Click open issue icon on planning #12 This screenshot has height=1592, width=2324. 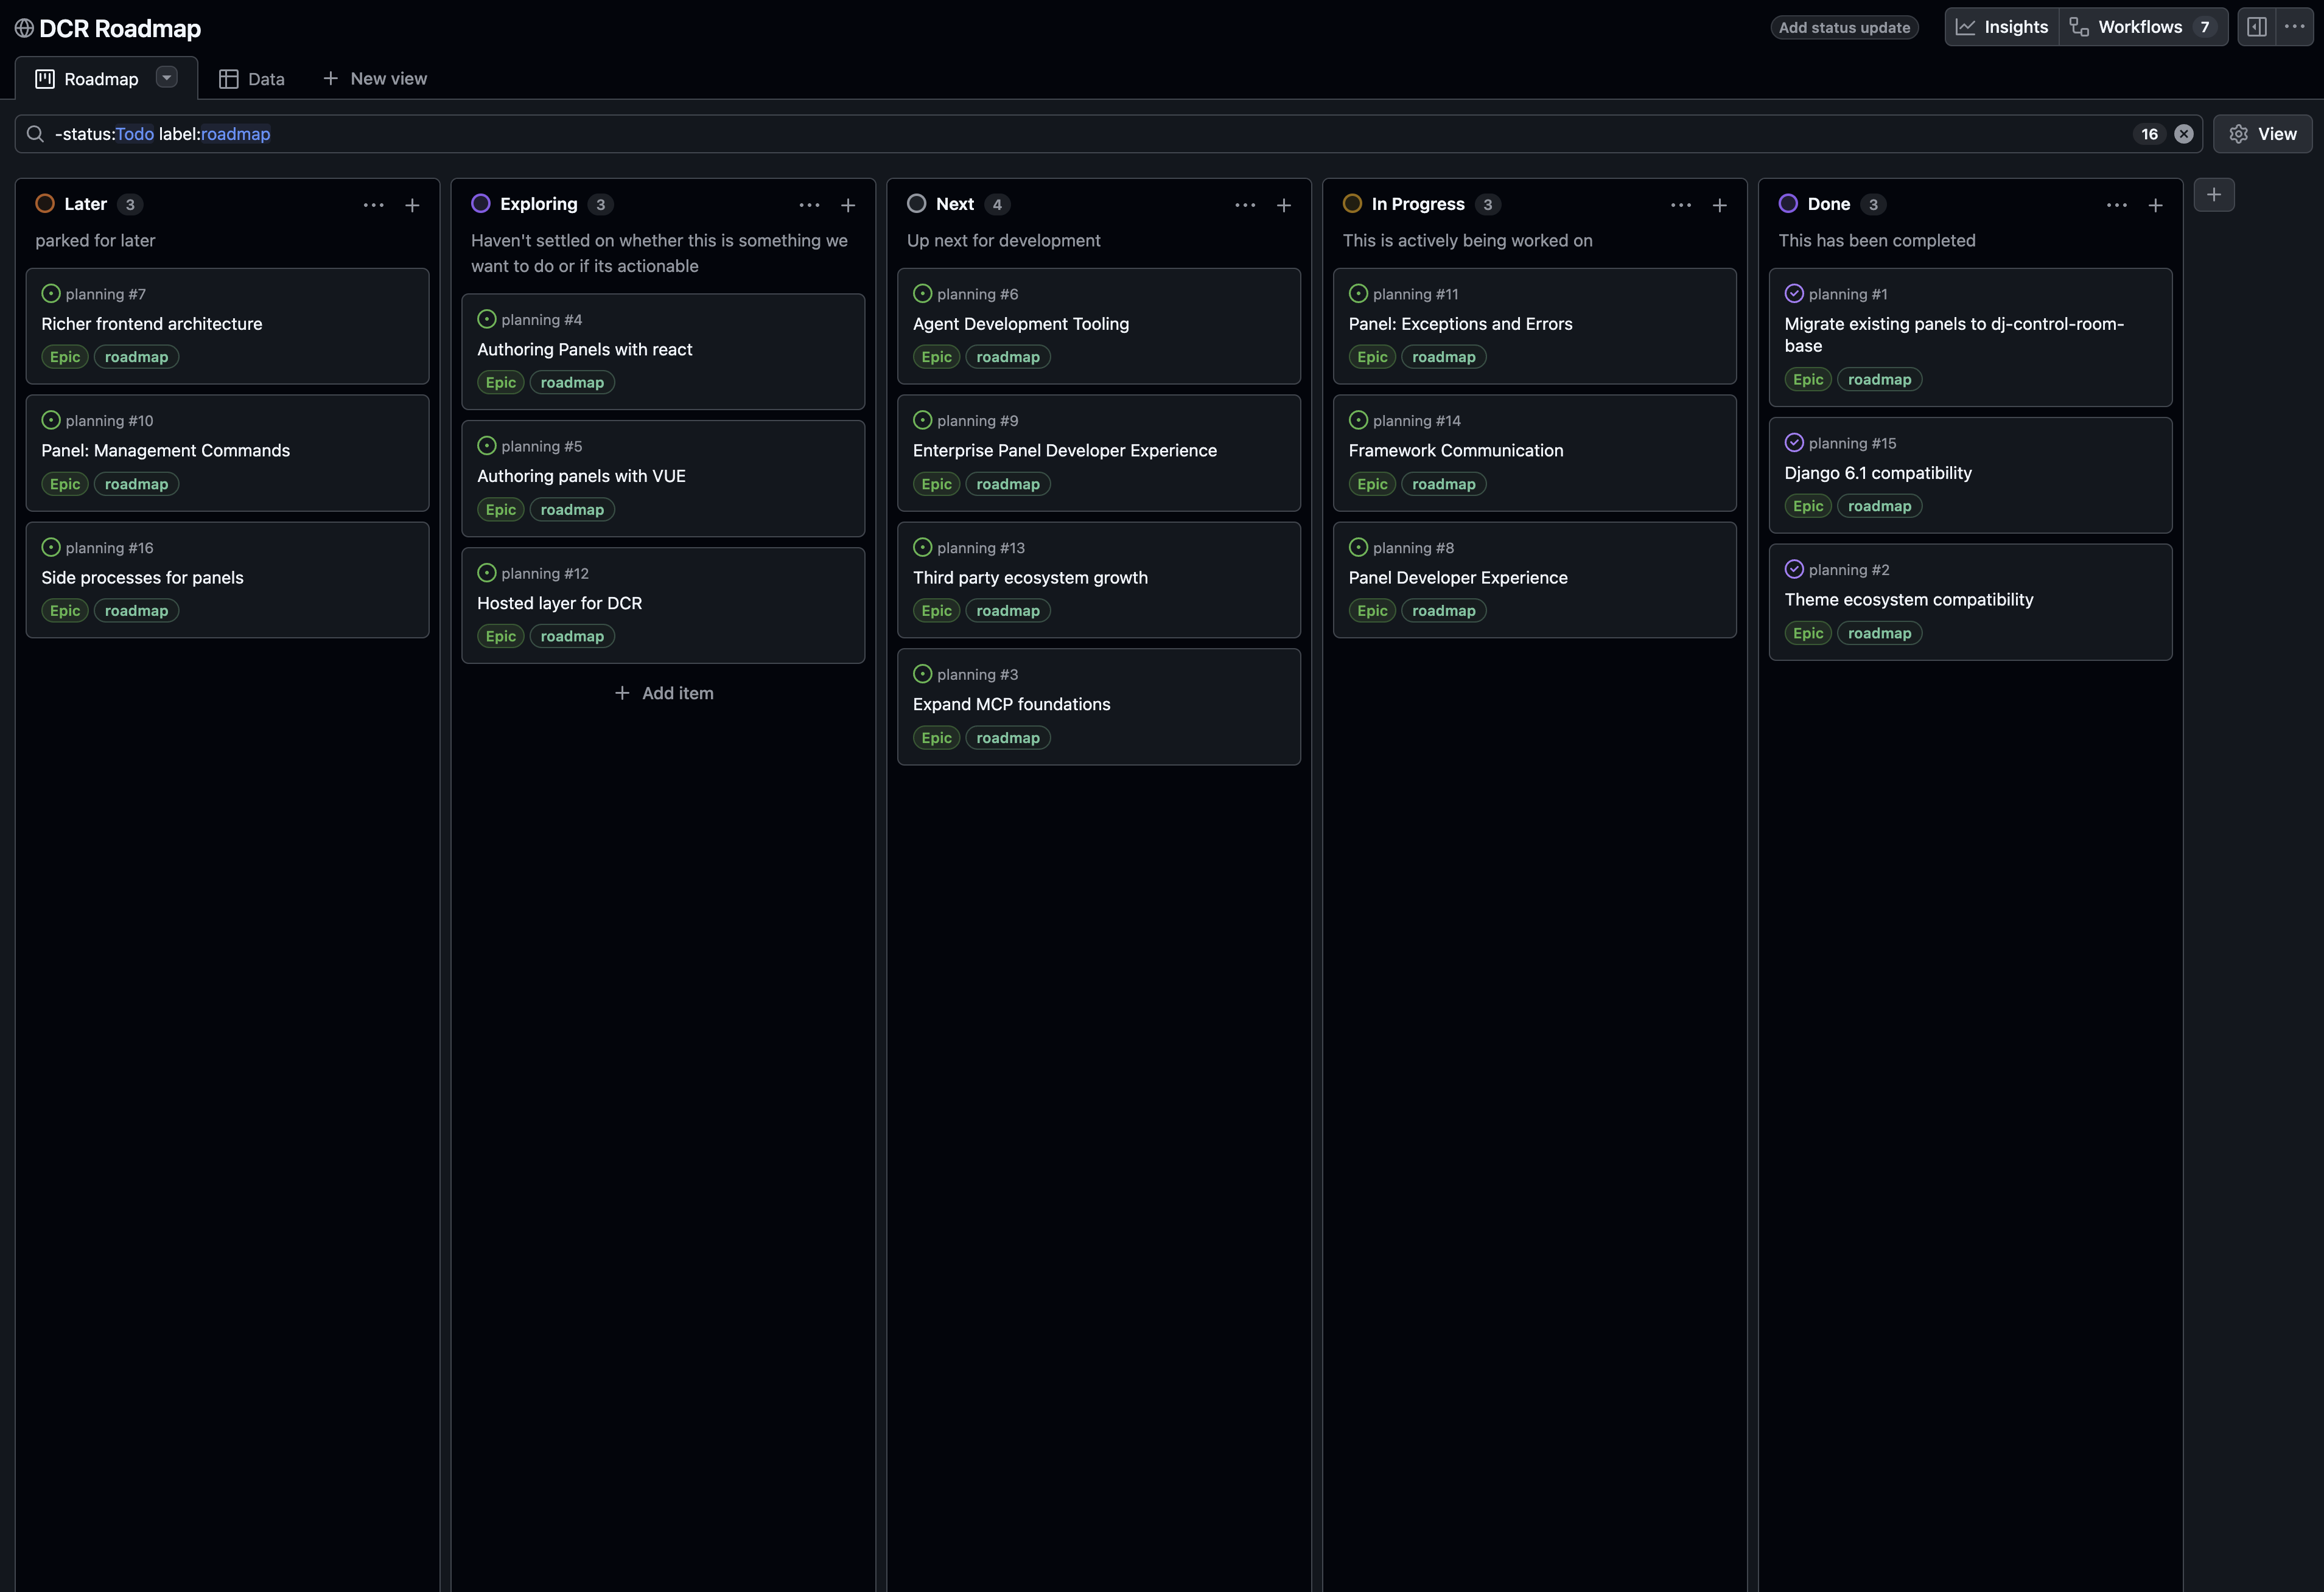(x=487, y=573)
